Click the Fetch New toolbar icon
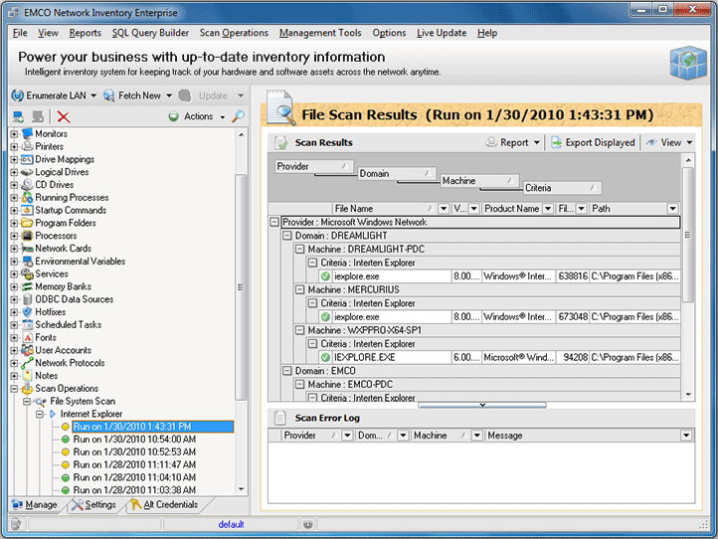 [108, 95]
